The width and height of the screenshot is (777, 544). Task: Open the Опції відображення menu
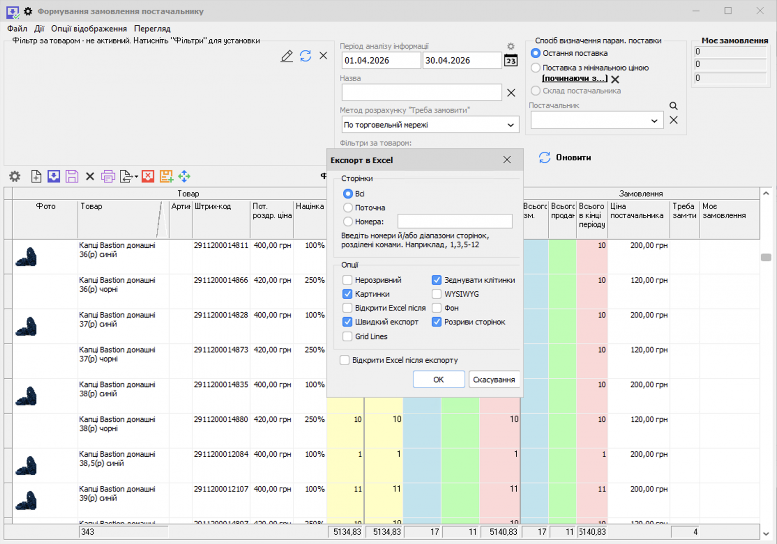pos(89,29)
